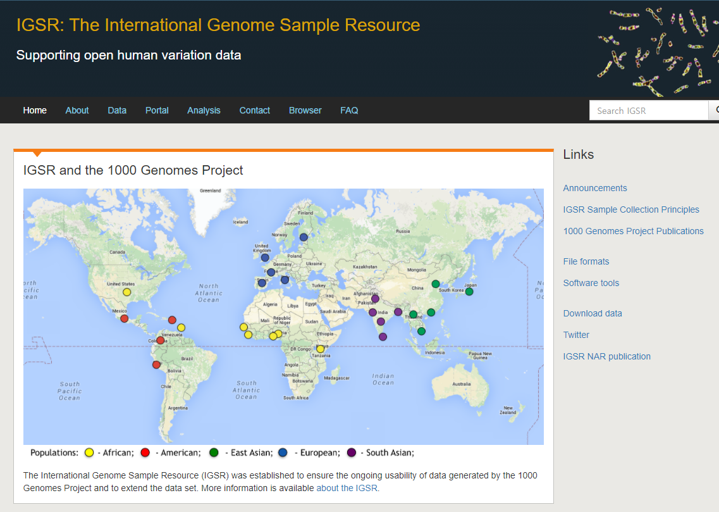Open the File formats link
This screenshot has height=512, width=719.
[586, 261]
